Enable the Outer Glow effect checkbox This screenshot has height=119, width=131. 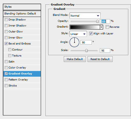click(x=6, y=32)
